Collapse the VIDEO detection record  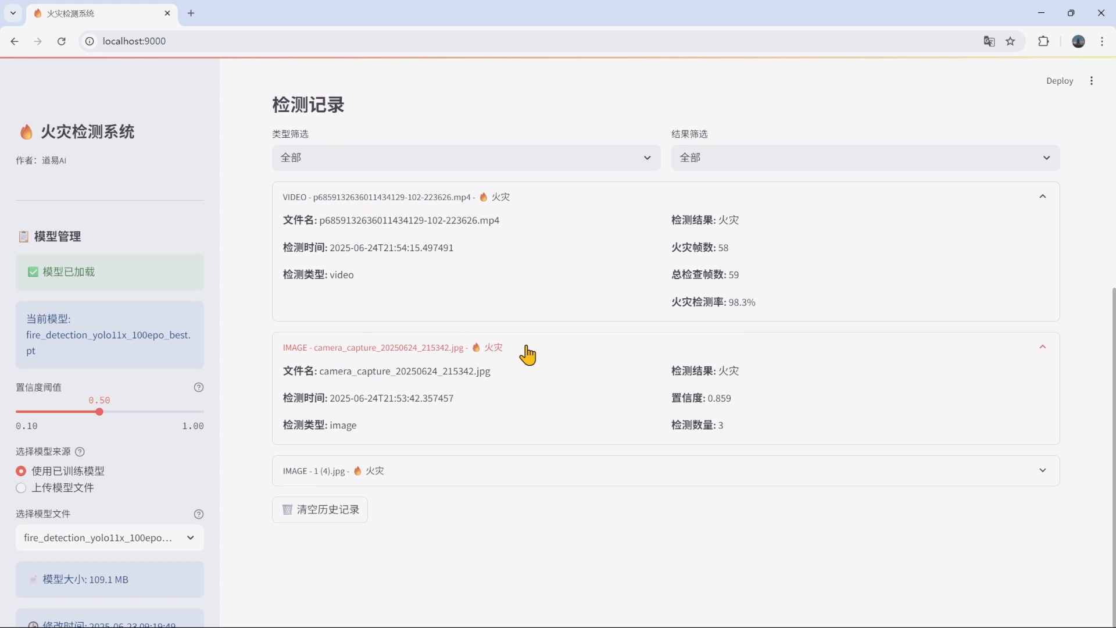coord(1042,197)
